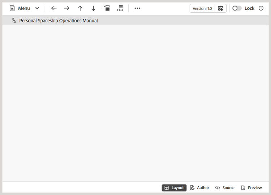The image size is (271, 195).
Task: Click the Version: 1.0 button
Action: pos(202,8)
